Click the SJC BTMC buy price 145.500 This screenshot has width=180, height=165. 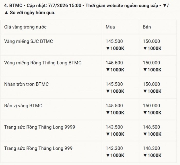coord(114,41)
